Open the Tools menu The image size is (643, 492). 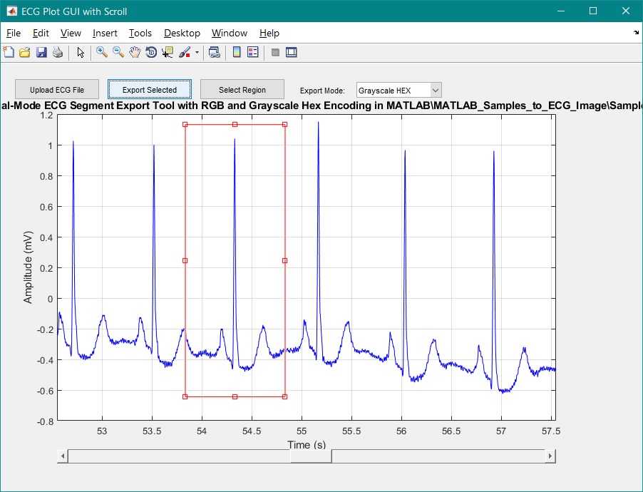click(x=140, y=33)
